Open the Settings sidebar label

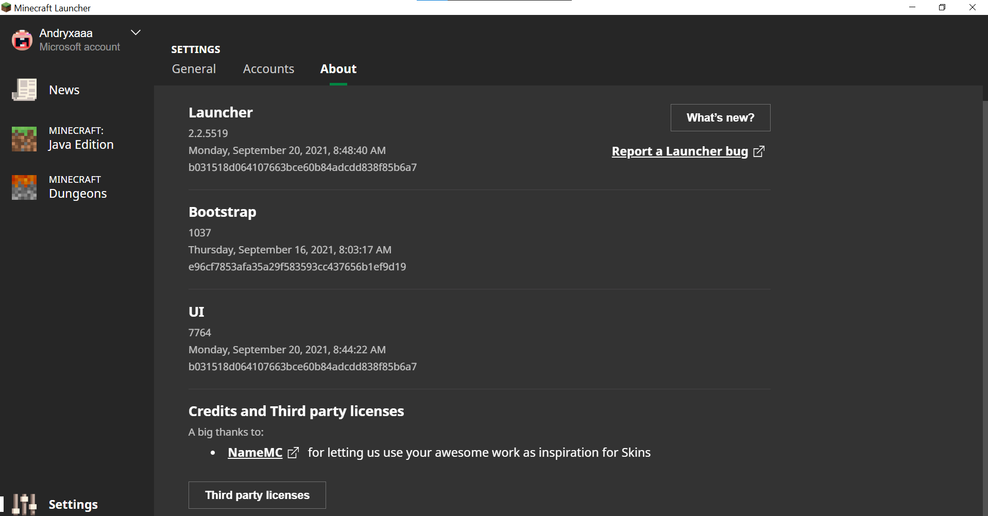click(x=73, y=505)
